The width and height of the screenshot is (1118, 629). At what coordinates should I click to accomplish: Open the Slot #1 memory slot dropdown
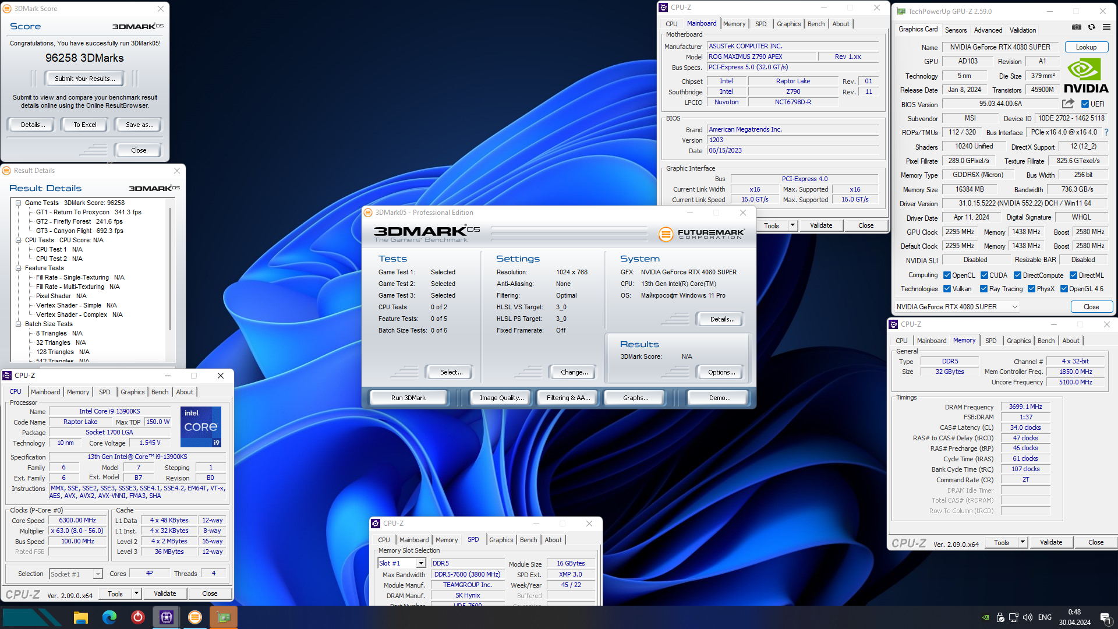[402, 563]
